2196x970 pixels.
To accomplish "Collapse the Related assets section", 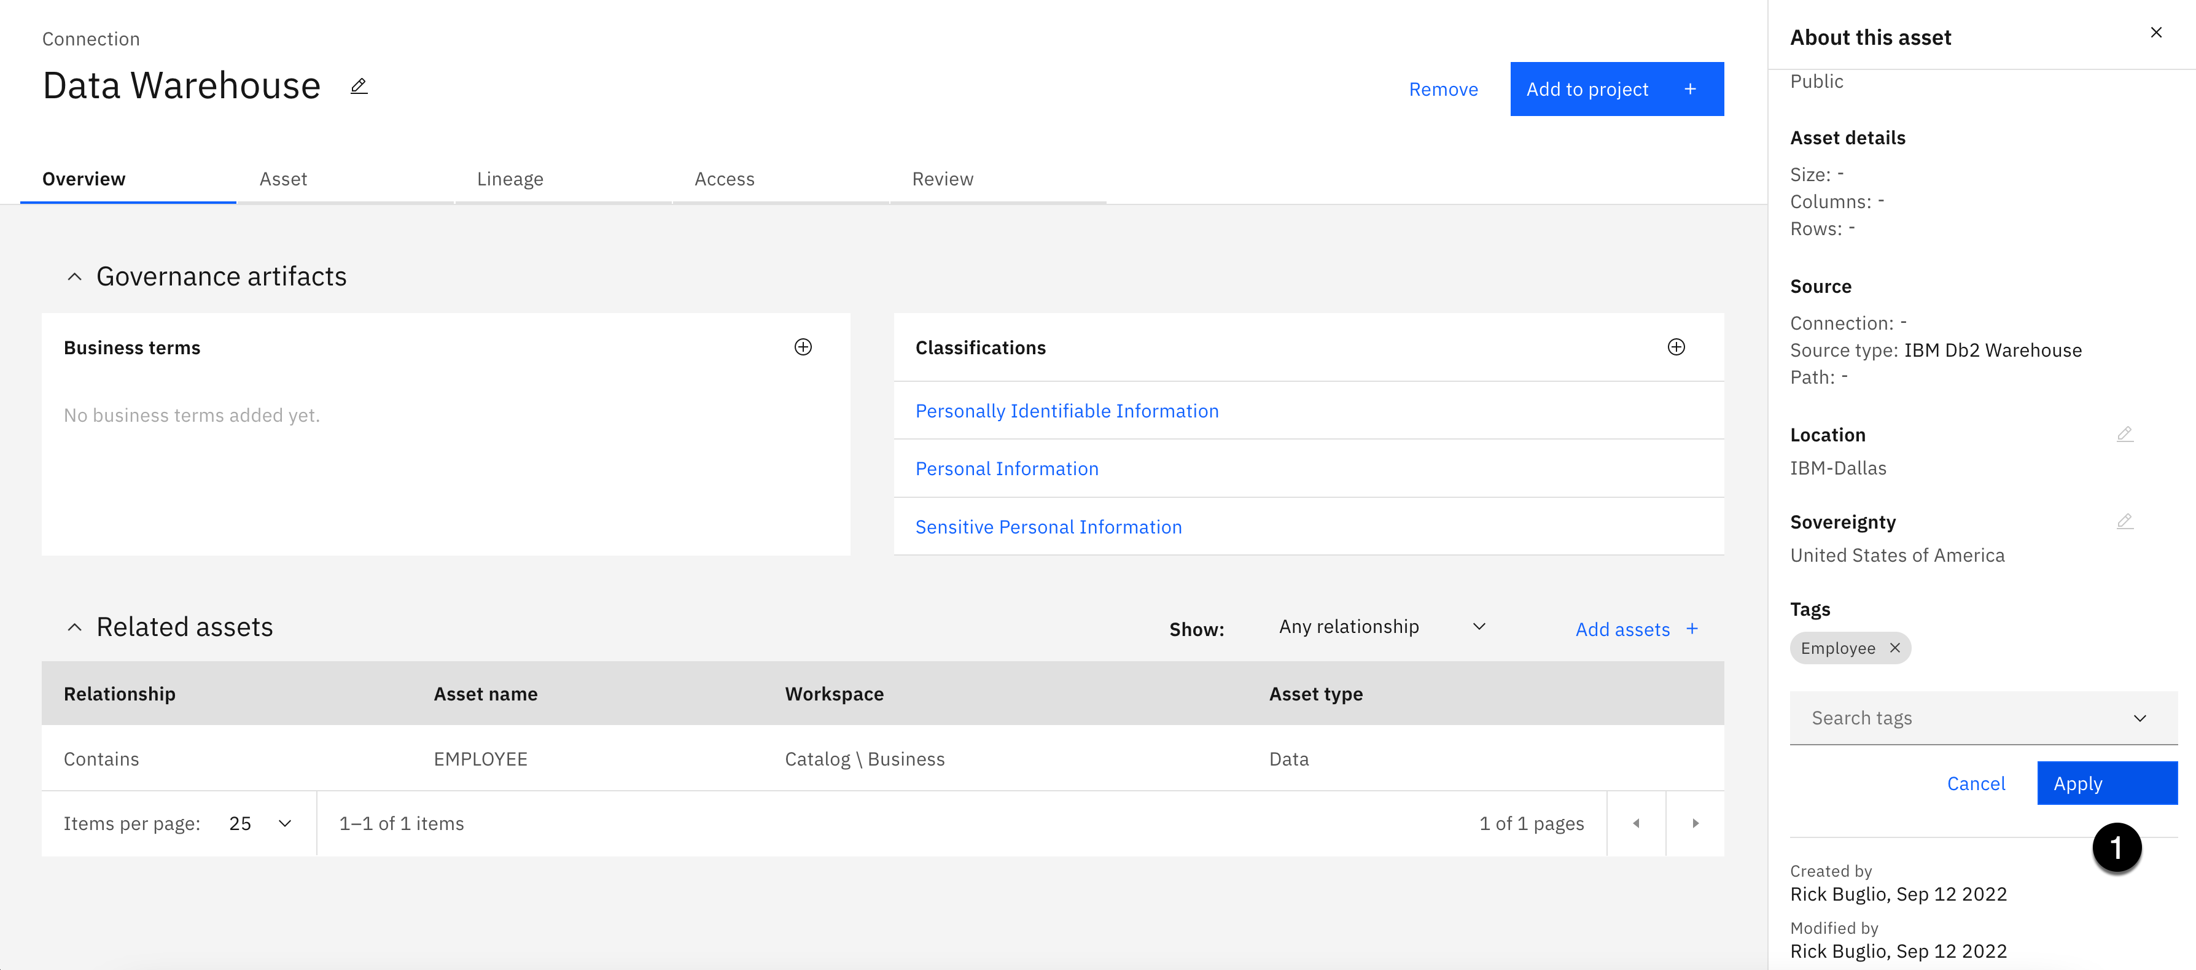I will coord(75,627).
